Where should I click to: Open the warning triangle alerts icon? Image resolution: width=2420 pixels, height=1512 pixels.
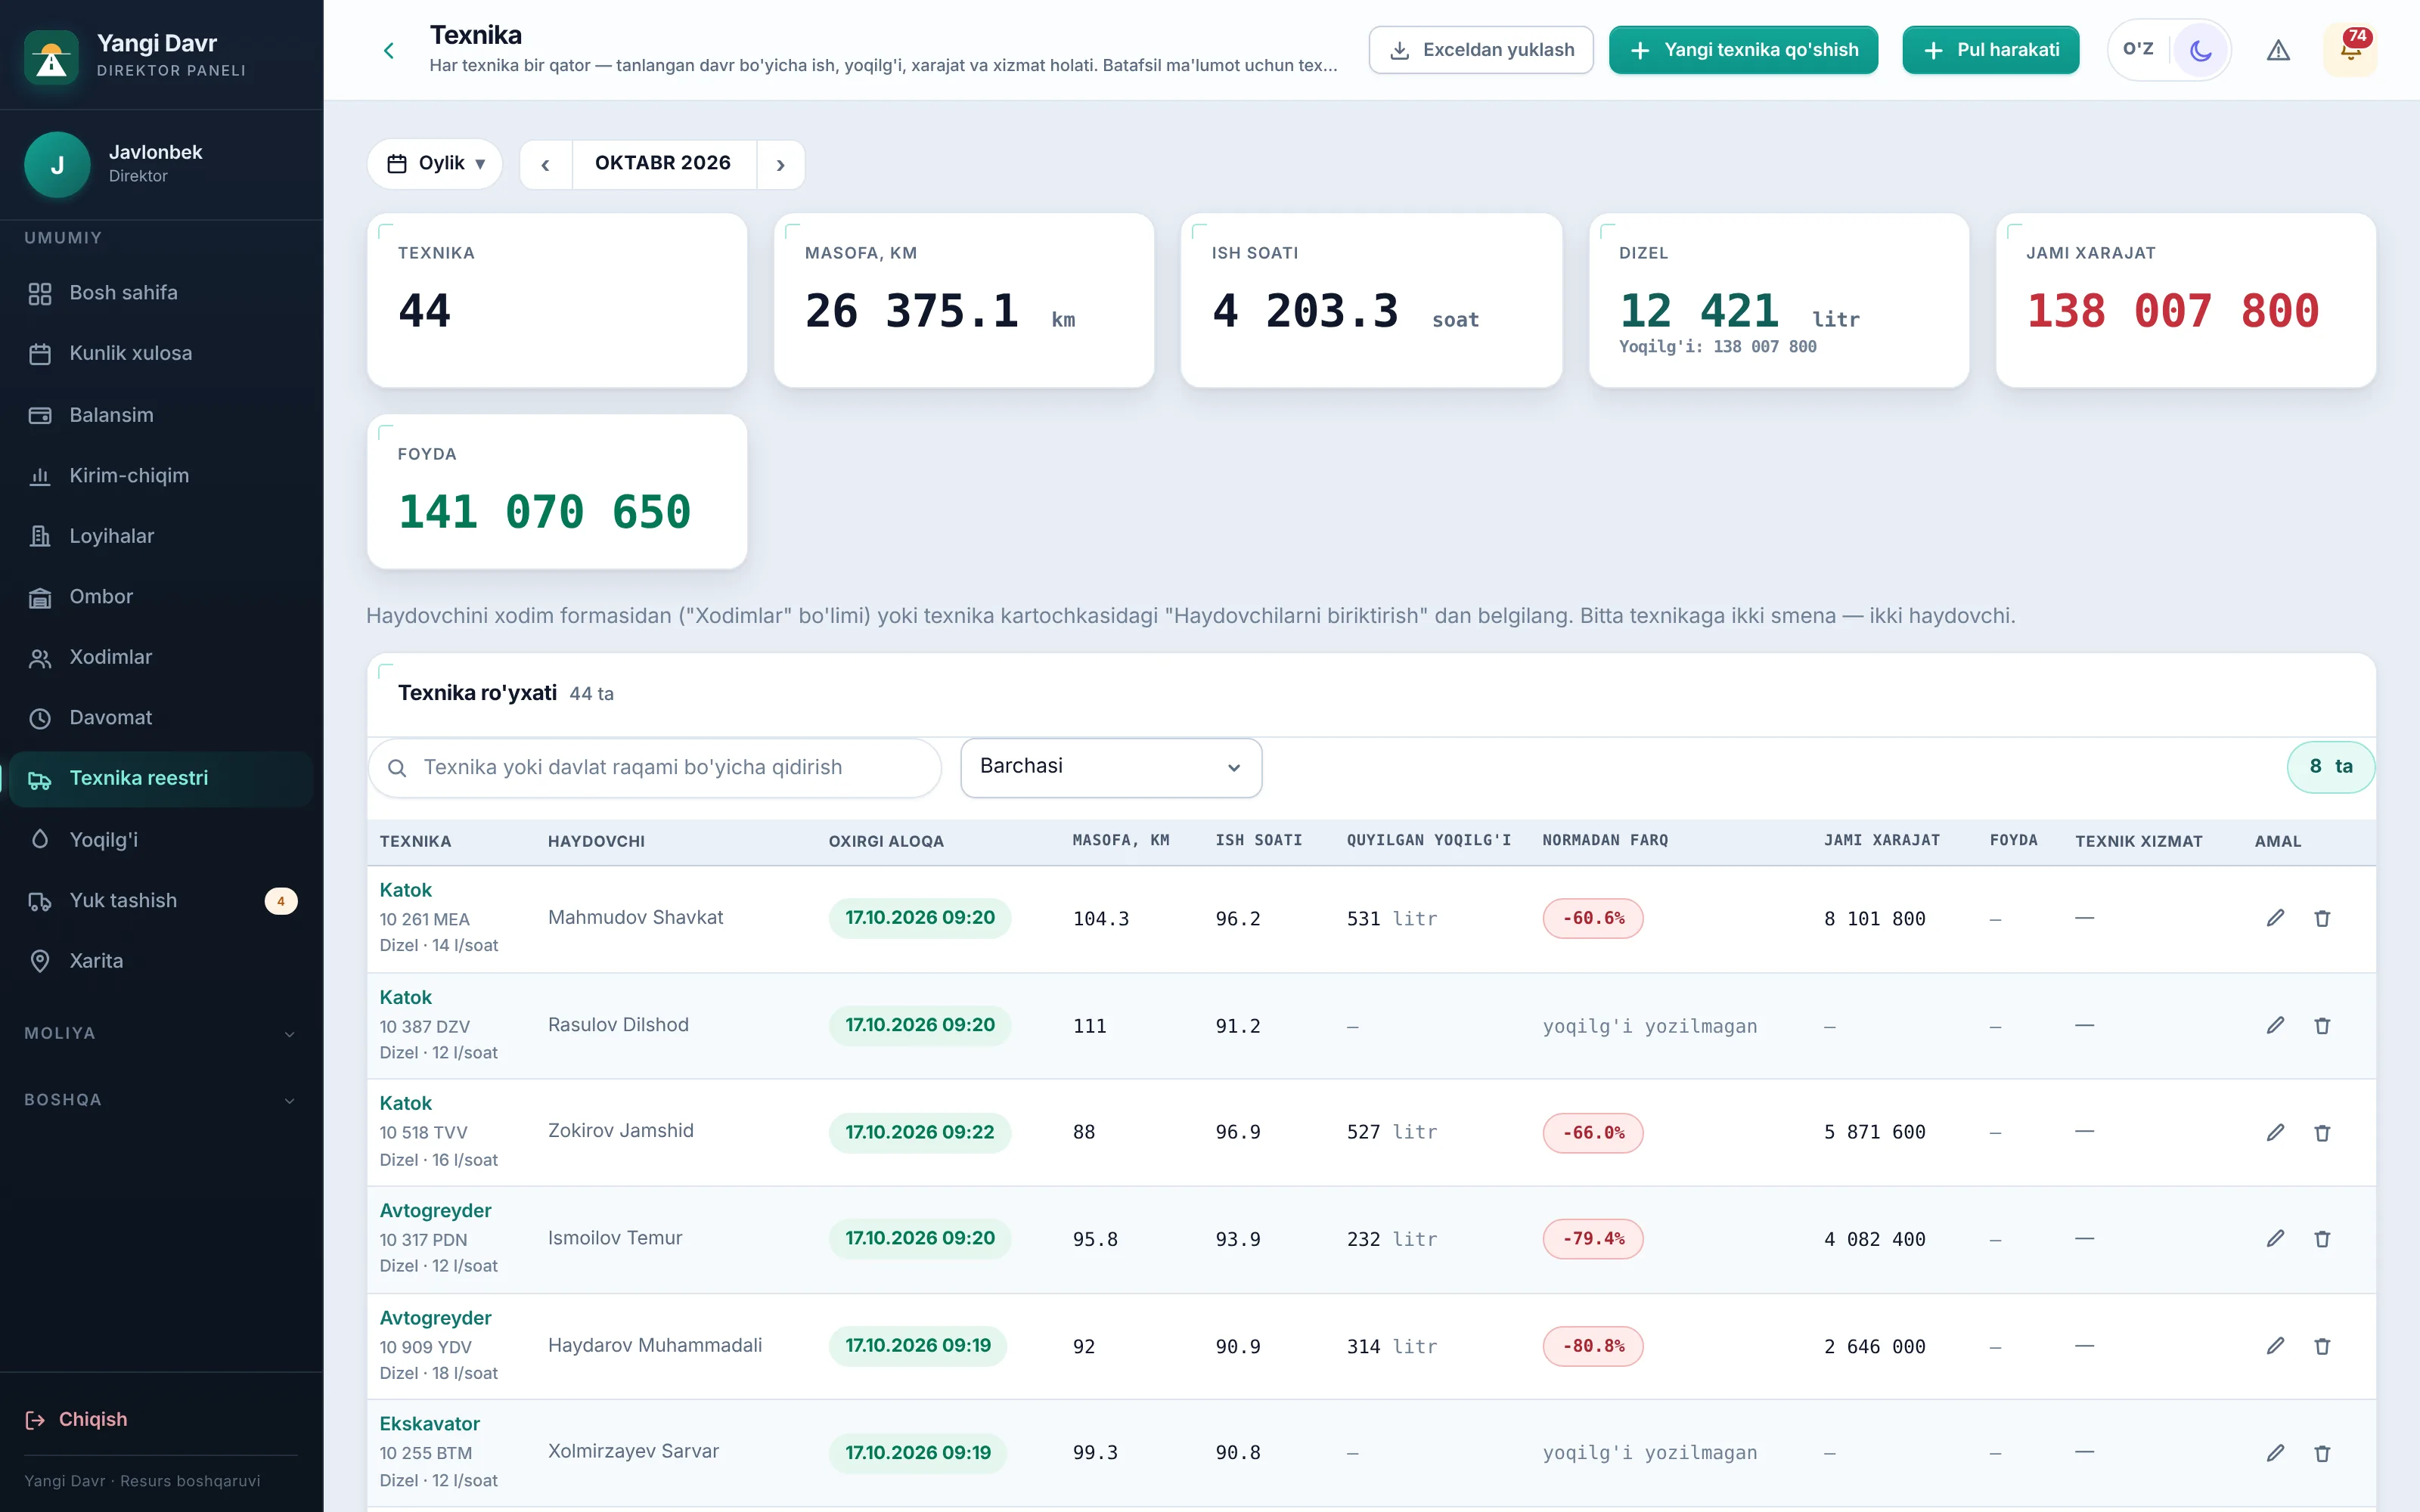(x=2278, y=50)
